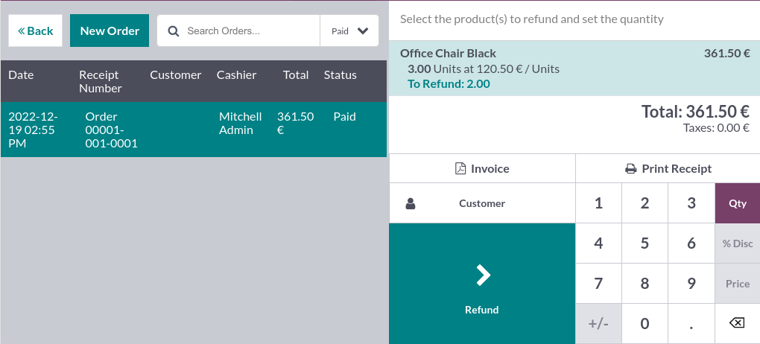This screenshot has width=760, height=344.
Task: Select the Office Chair Black order line
Action: pos(574,69)
